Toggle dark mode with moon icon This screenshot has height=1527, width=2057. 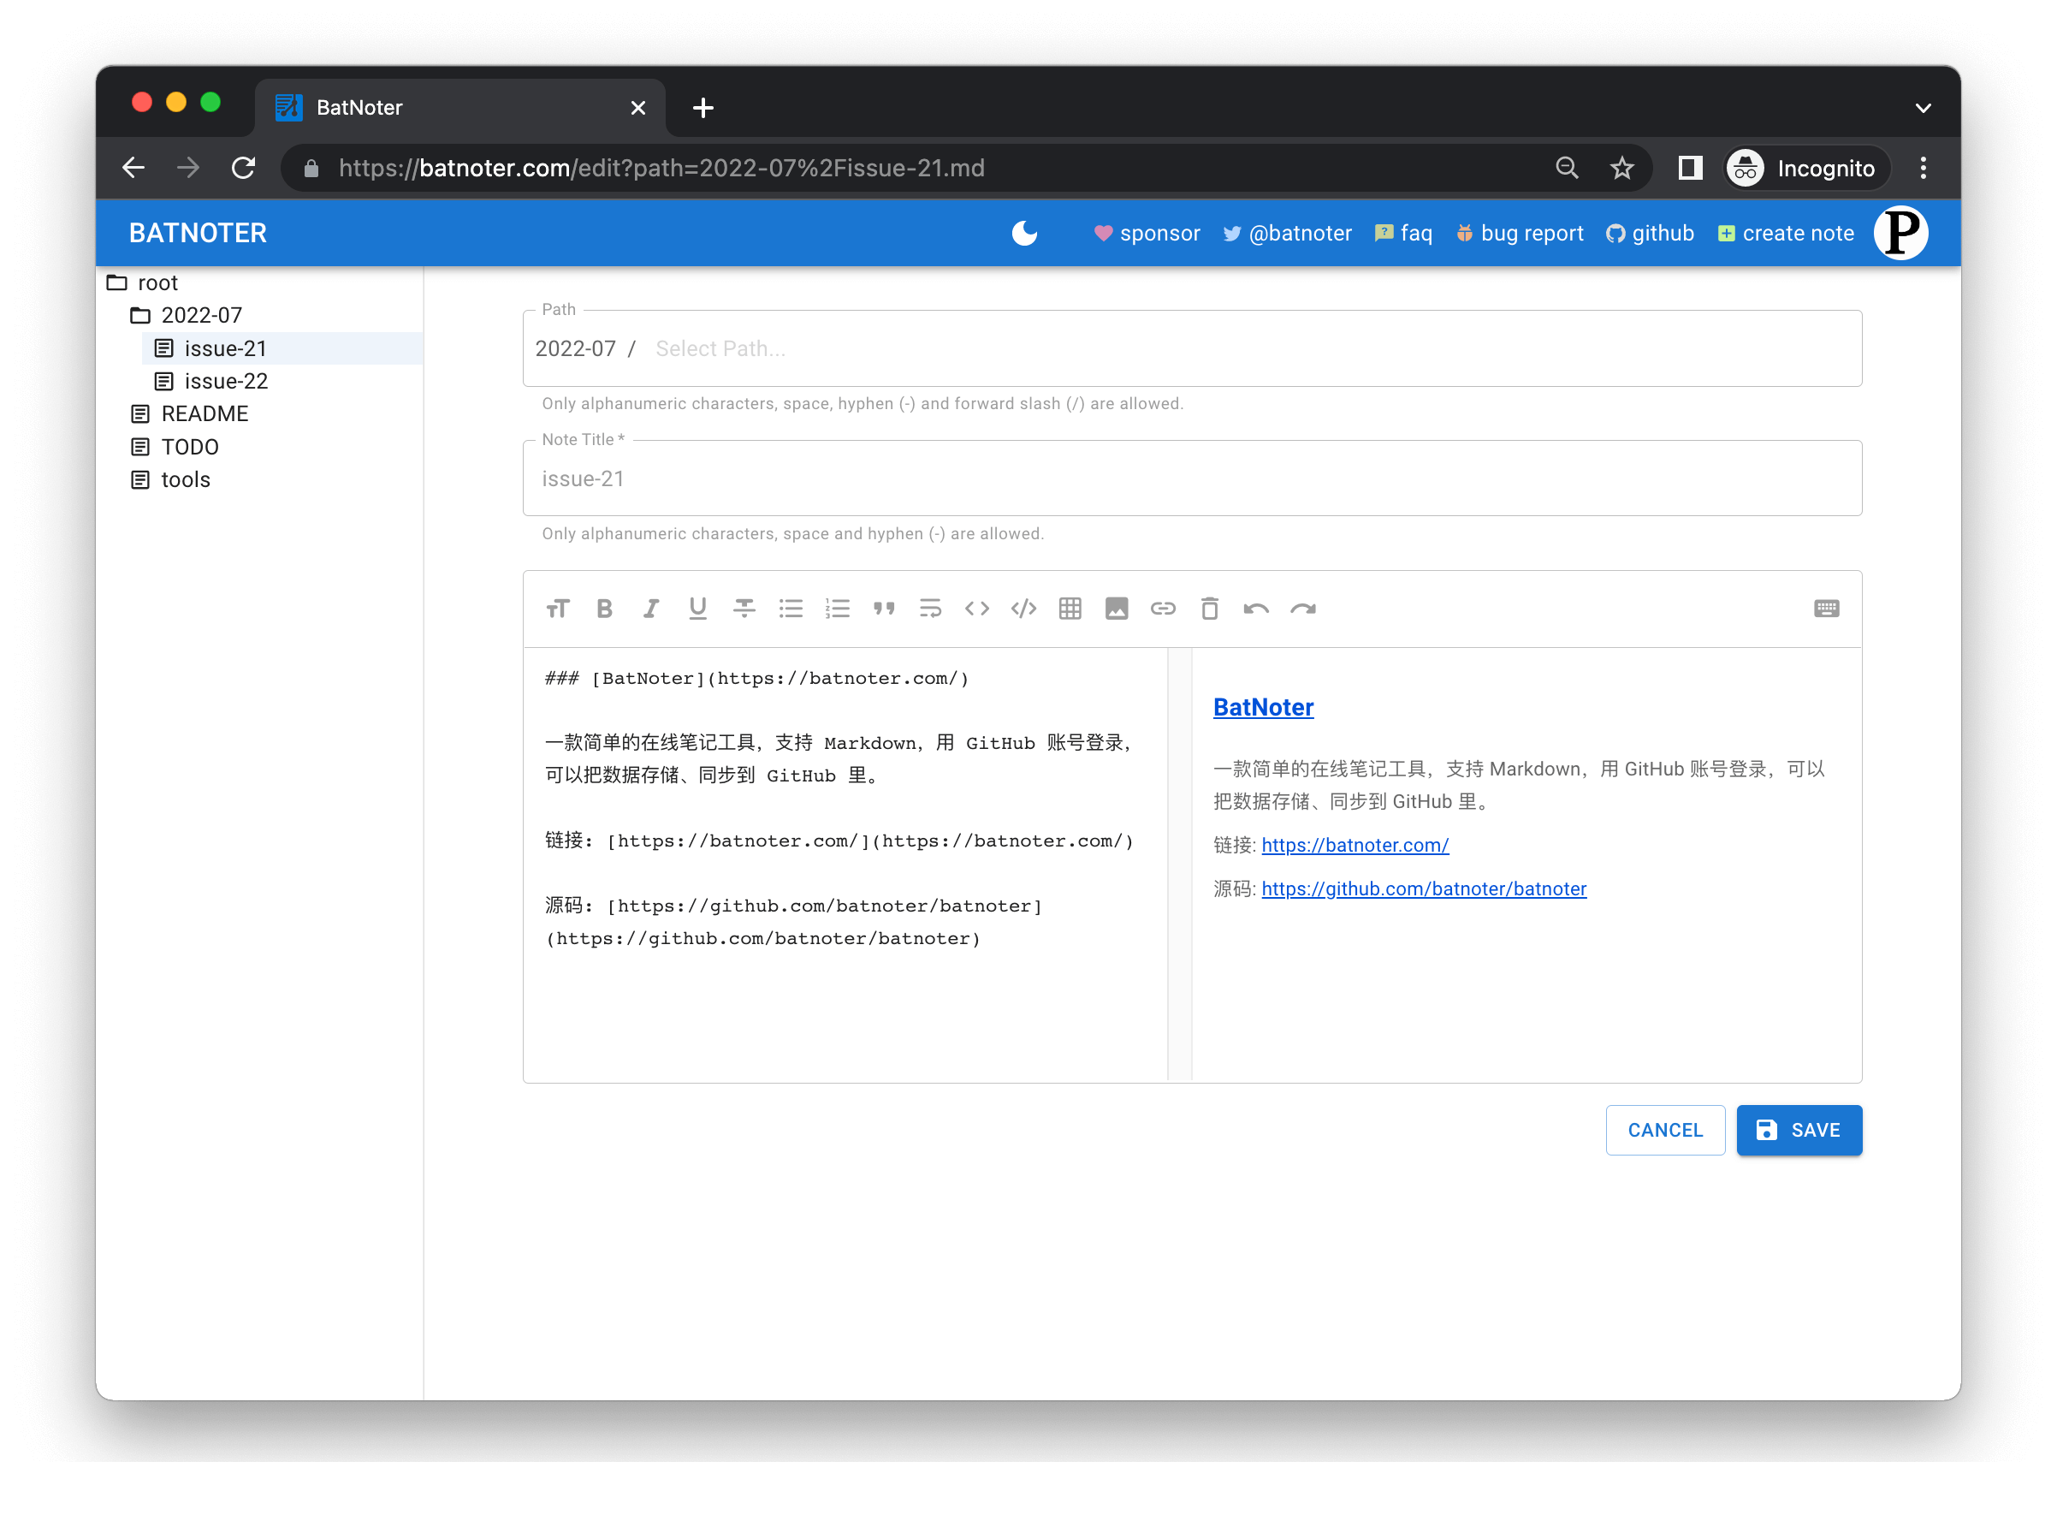point(1024,233)
